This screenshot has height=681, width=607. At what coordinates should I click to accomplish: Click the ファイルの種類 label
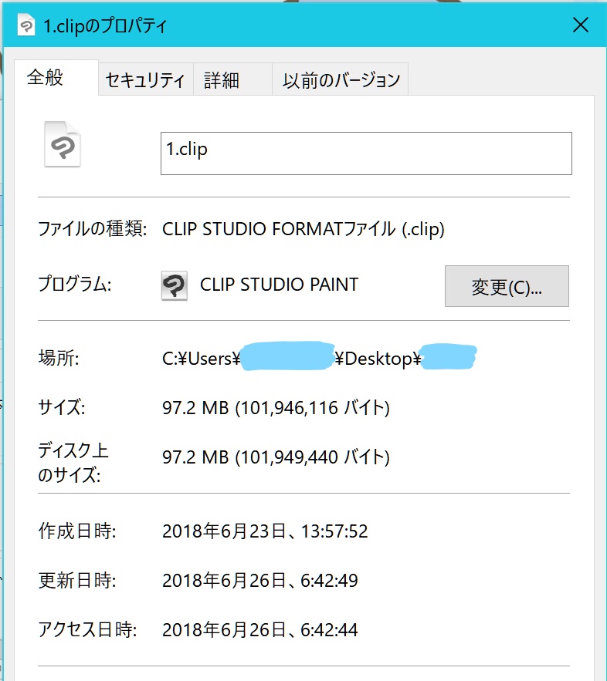point(93,228)
